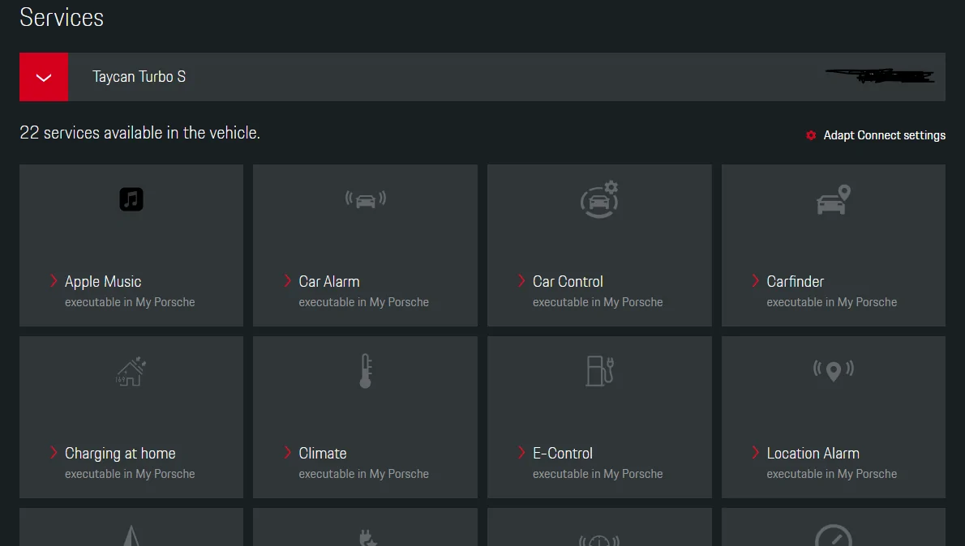Click 'executable in My Porsche' under E-Control

(x=598, y=474)
